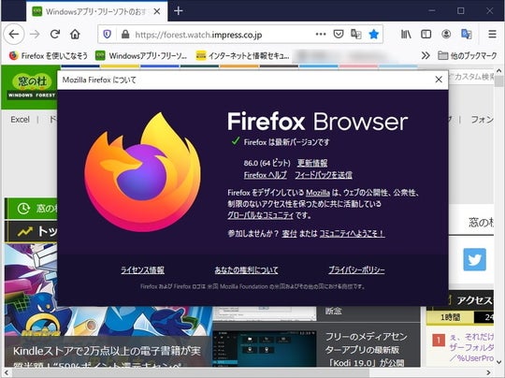Open 'インターネットと情報セキュ...' bookmark
This screenshot has width=505, height=378.
[x=243, y=56]
